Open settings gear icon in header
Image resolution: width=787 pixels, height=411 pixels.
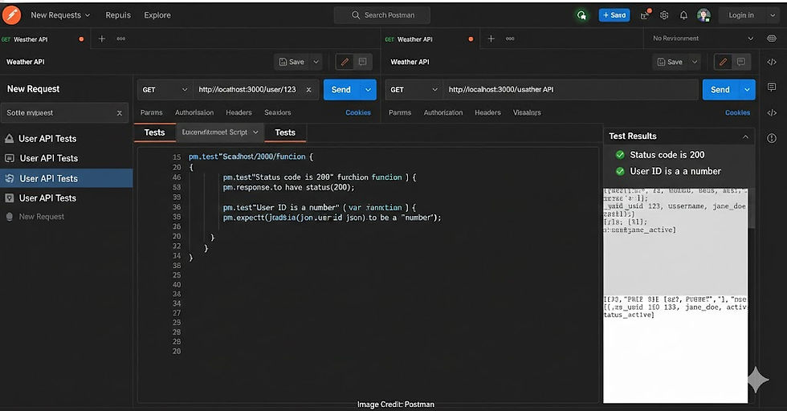pyautogui.click(x=664, y=15)
